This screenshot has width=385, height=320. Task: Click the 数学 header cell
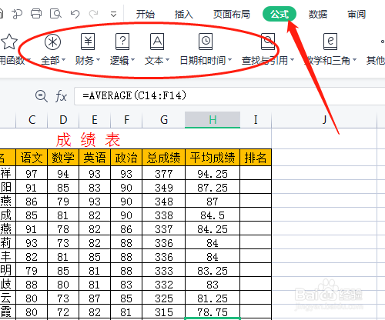pos(63,158)
